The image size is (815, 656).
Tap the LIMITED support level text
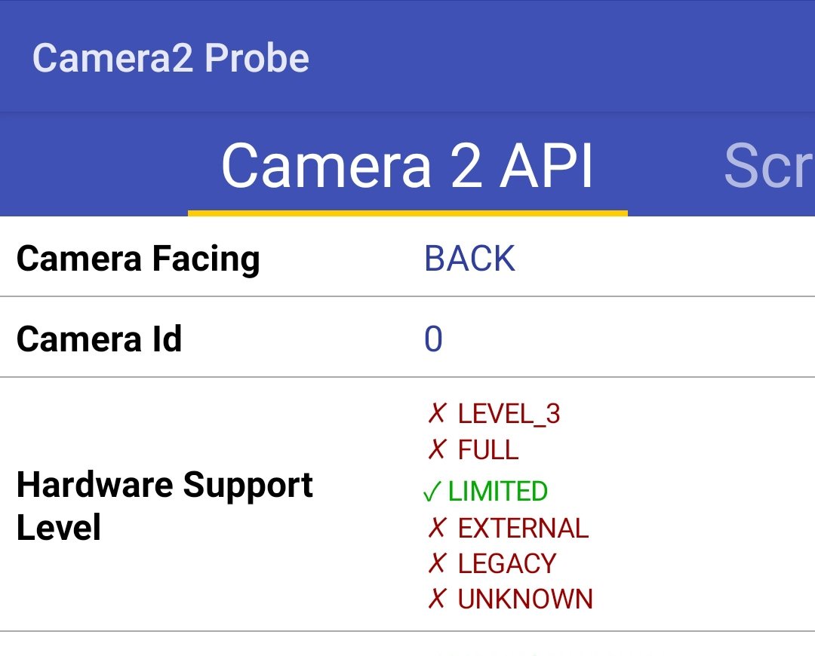[498, 491]
